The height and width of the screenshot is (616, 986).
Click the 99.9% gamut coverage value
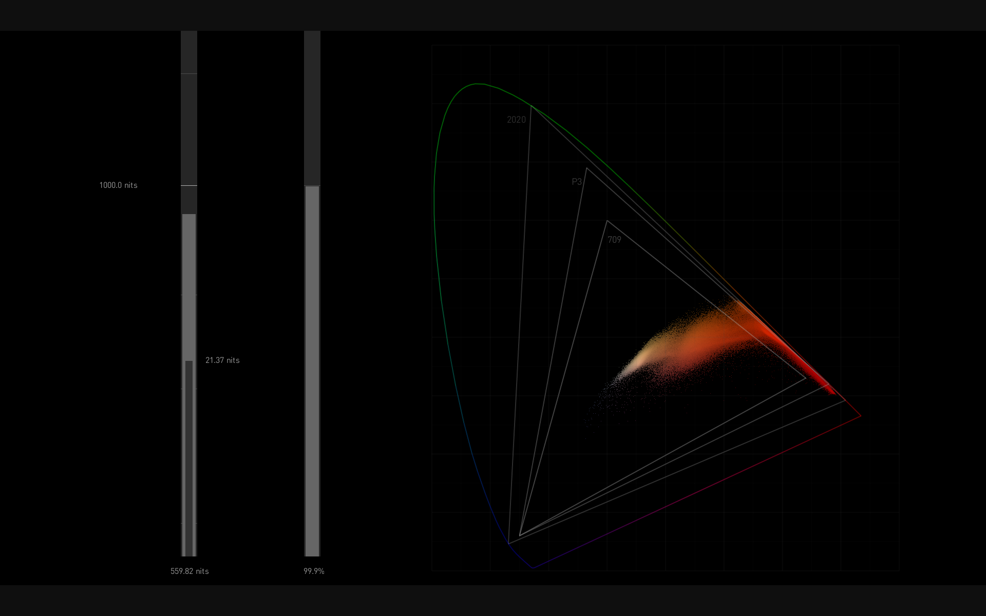(314, 571)
